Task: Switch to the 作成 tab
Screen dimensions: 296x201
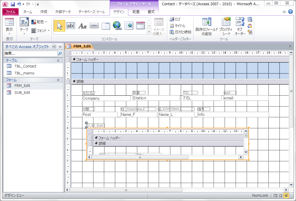Action: point(44,12)
